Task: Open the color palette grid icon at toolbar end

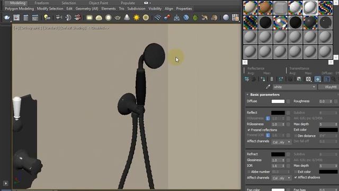Action: click(x=235, y=18)
